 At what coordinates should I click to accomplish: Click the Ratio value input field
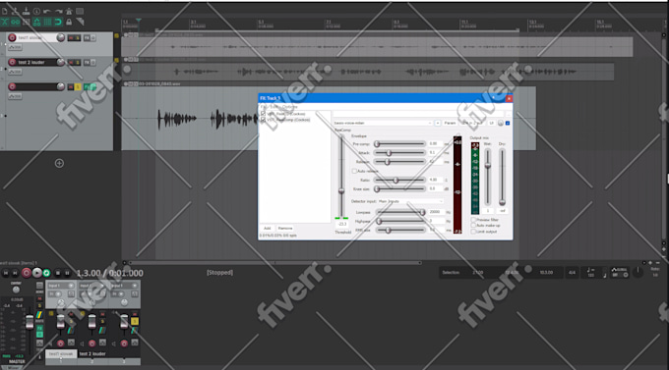[435, 181]
